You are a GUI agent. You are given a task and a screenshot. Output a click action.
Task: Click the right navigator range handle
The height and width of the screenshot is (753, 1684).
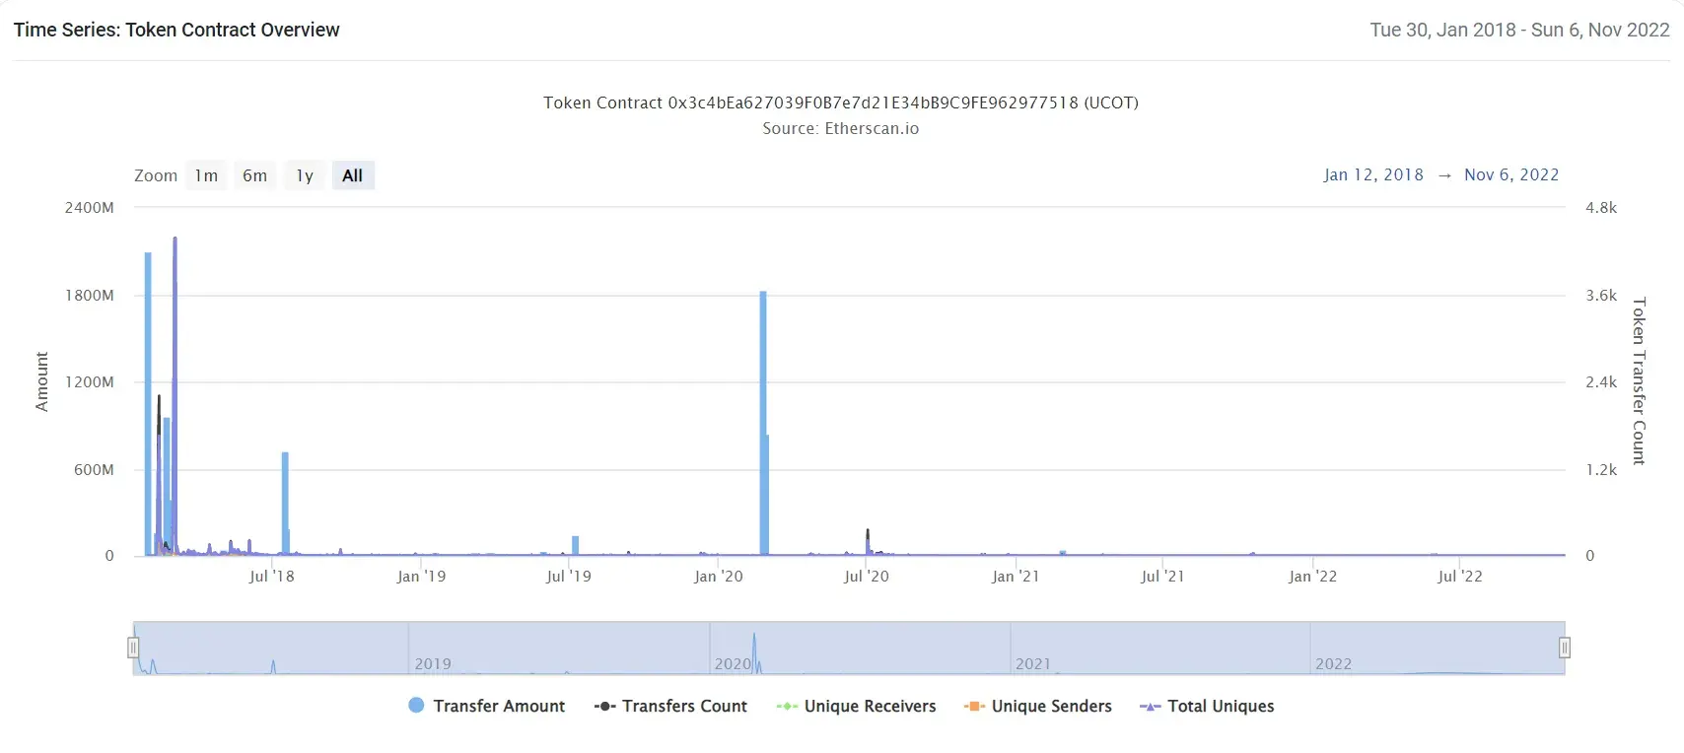(x=1565, y=648)
